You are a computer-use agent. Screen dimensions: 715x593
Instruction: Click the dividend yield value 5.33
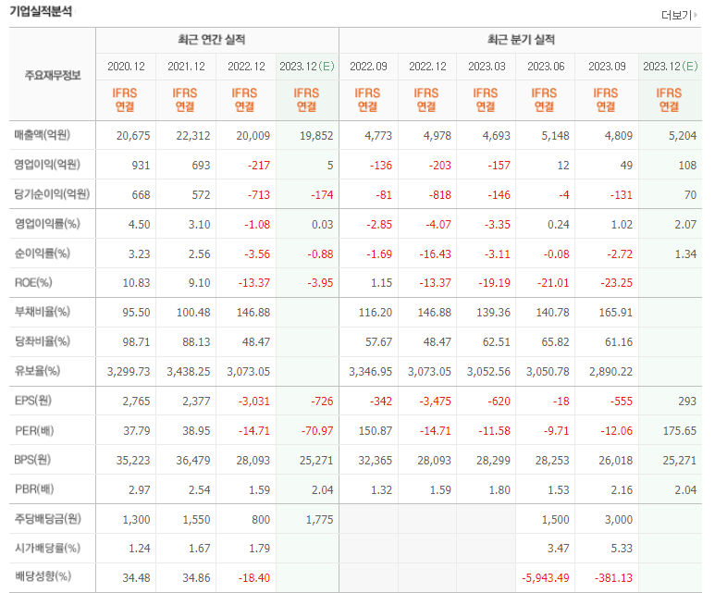point(622,549)
